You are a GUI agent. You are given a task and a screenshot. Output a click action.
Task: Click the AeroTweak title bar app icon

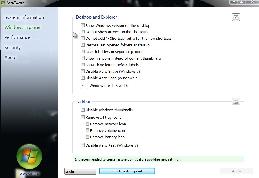tap(3, 3)
